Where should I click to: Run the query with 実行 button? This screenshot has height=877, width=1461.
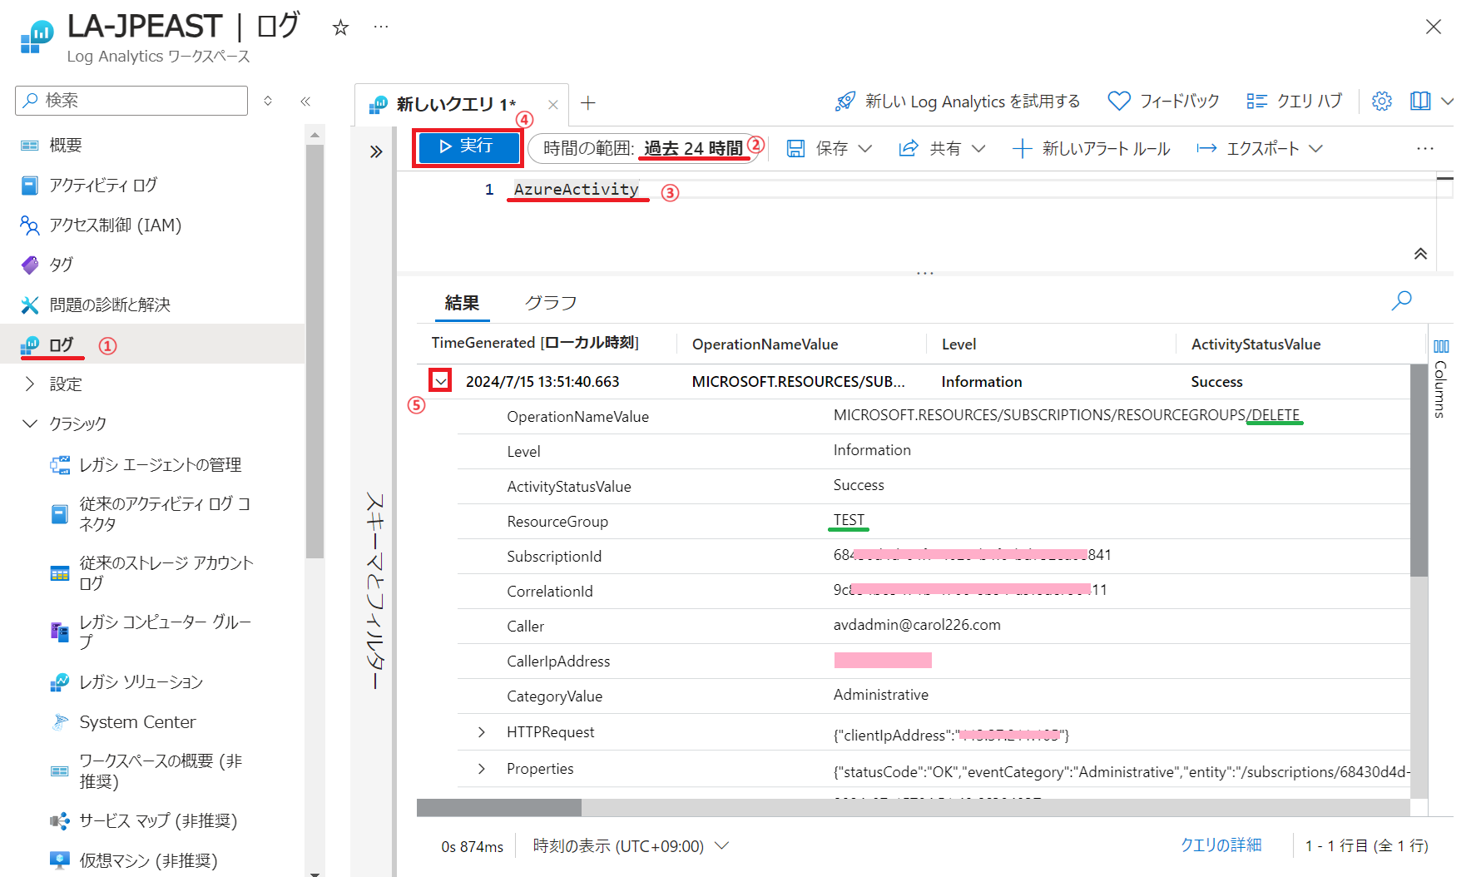click(x=468, y=147)
